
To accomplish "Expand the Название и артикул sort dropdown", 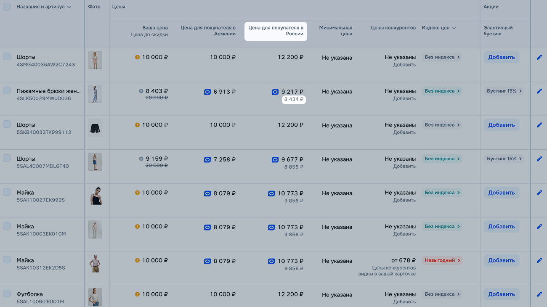I will click(x=69, y=7).
